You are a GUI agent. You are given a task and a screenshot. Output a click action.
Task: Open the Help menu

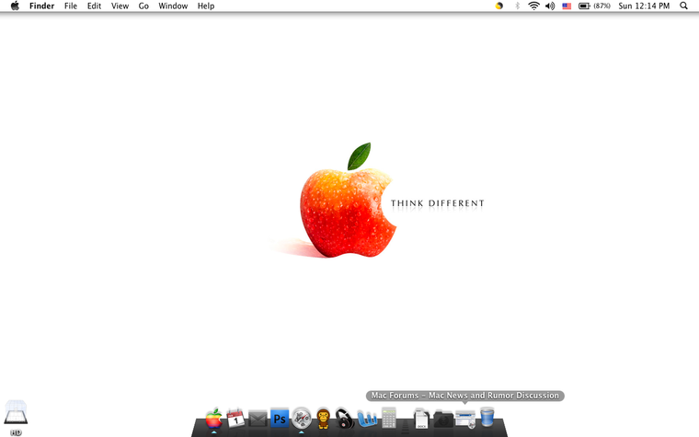coord(206,6)
